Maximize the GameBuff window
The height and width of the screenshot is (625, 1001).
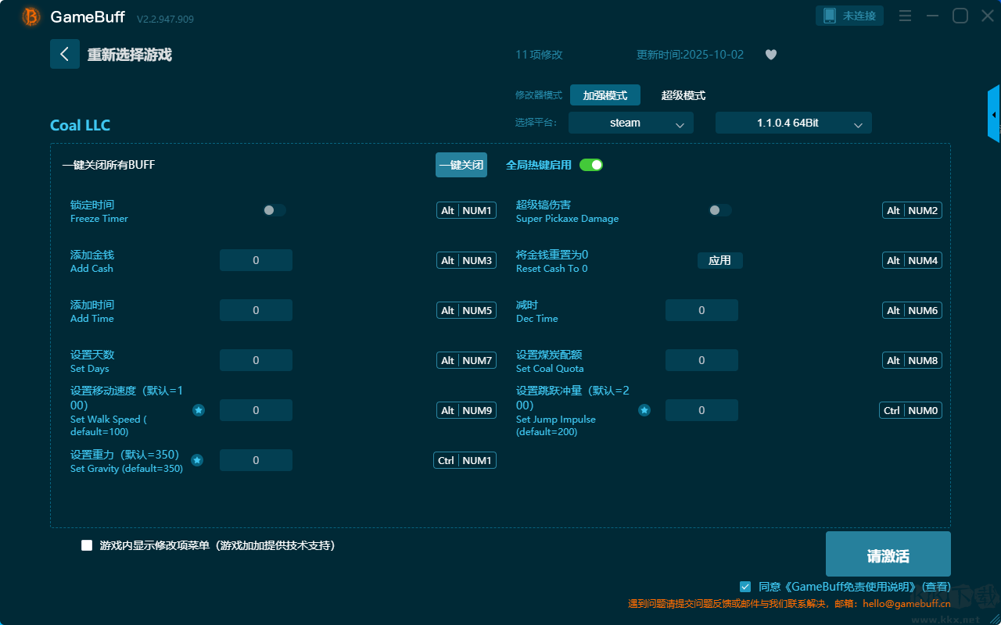pos(960,16)
